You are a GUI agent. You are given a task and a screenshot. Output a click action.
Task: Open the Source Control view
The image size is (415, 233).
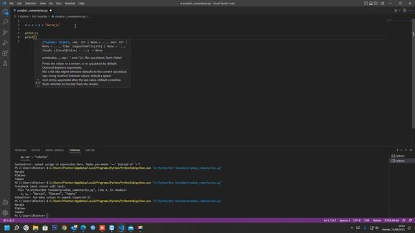(5, 32)
